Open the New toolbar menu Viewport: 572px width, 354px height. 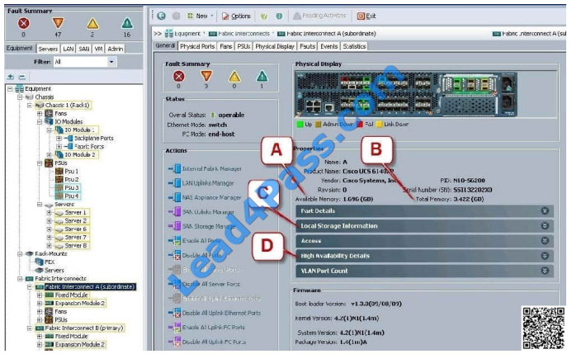coord(201,16)
